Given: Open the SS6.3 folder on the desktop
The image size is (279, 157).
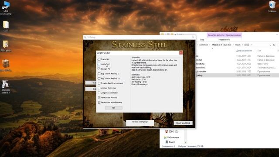Looking at the screenshot, I should pyautogui.click(x=6, y=26).
